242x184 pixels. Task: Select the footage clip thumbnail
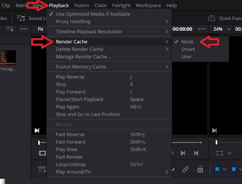8,57
